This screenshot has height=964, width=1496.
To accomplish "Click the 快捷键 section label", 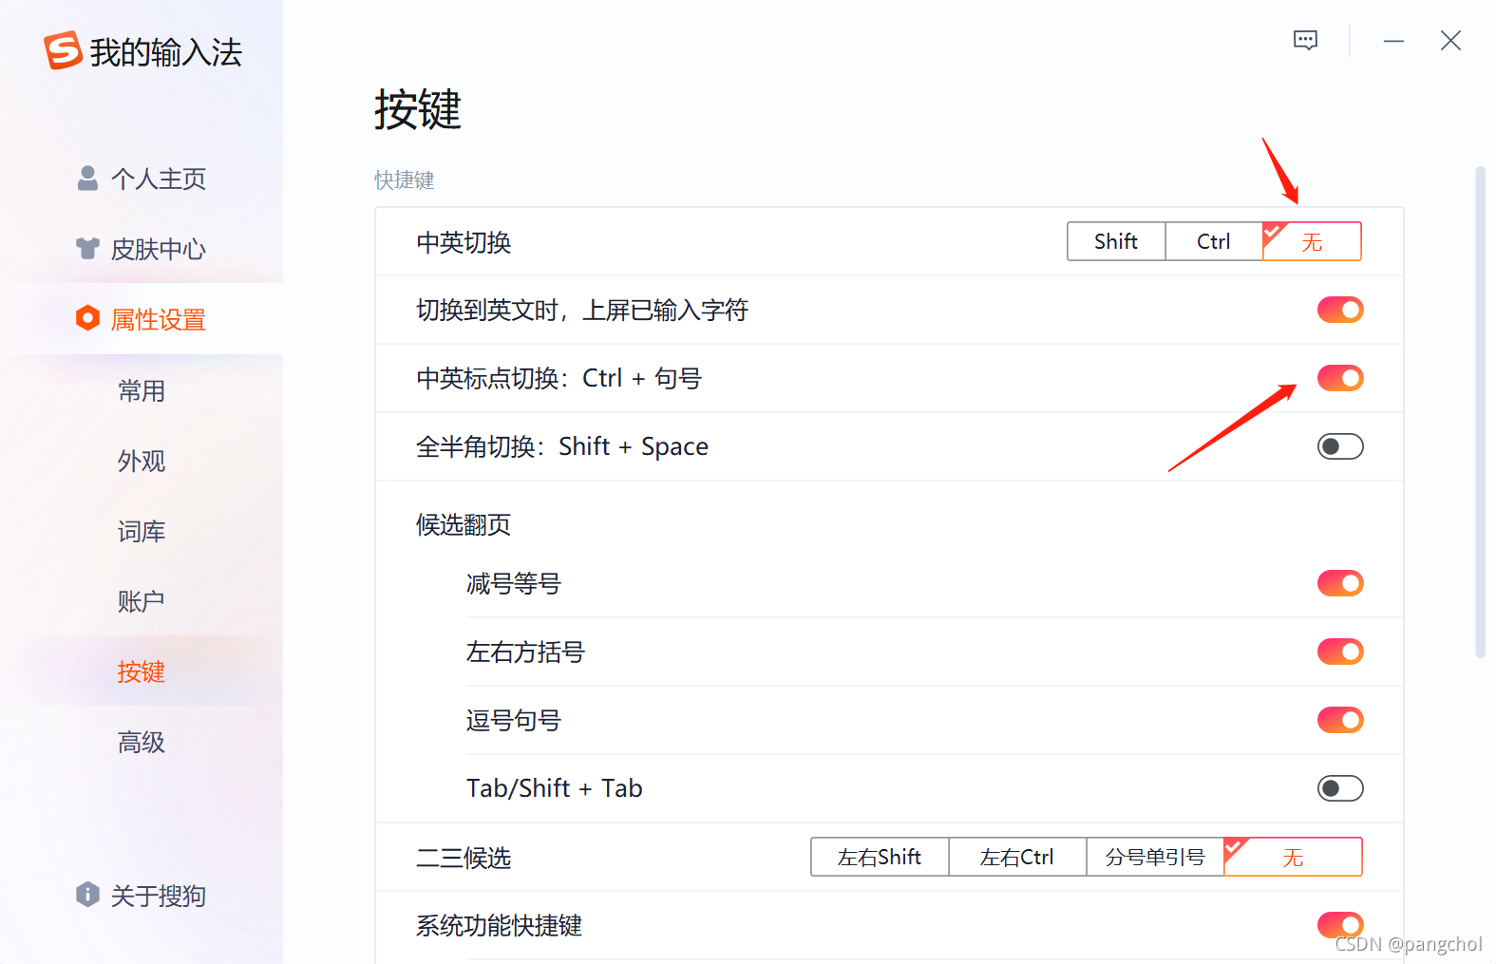I will tap(405, 180).
